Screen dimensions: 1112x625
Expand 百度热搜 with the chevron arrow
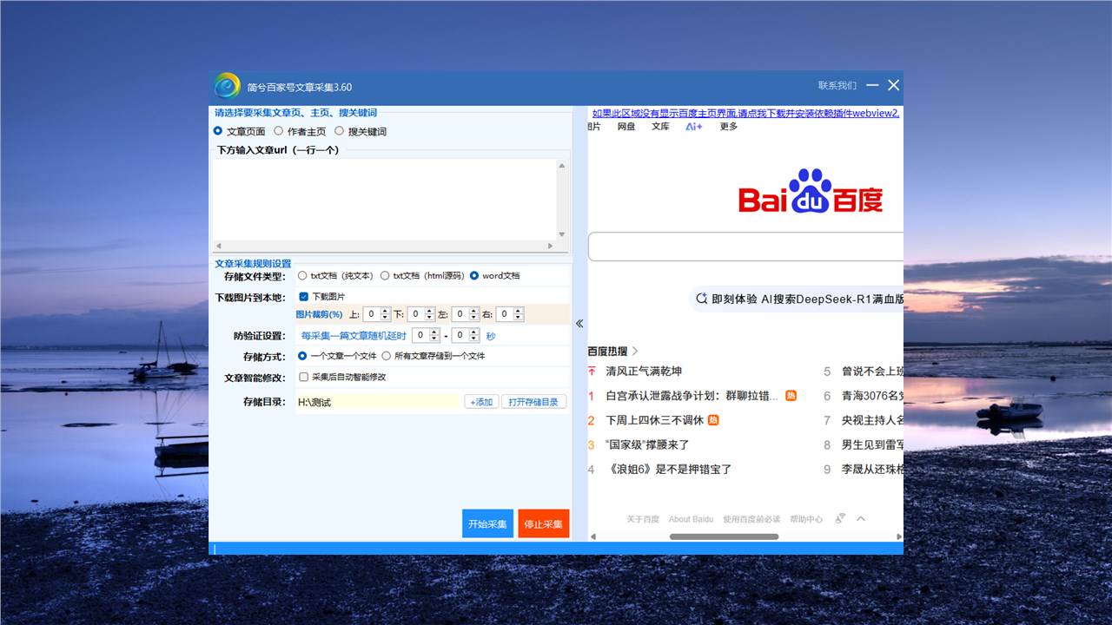[x=635, y=352]
